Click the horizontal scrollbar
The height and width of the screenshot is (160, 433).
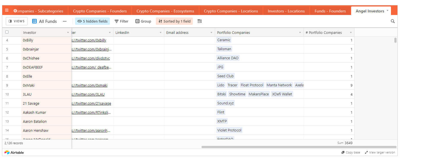(299, 147)
